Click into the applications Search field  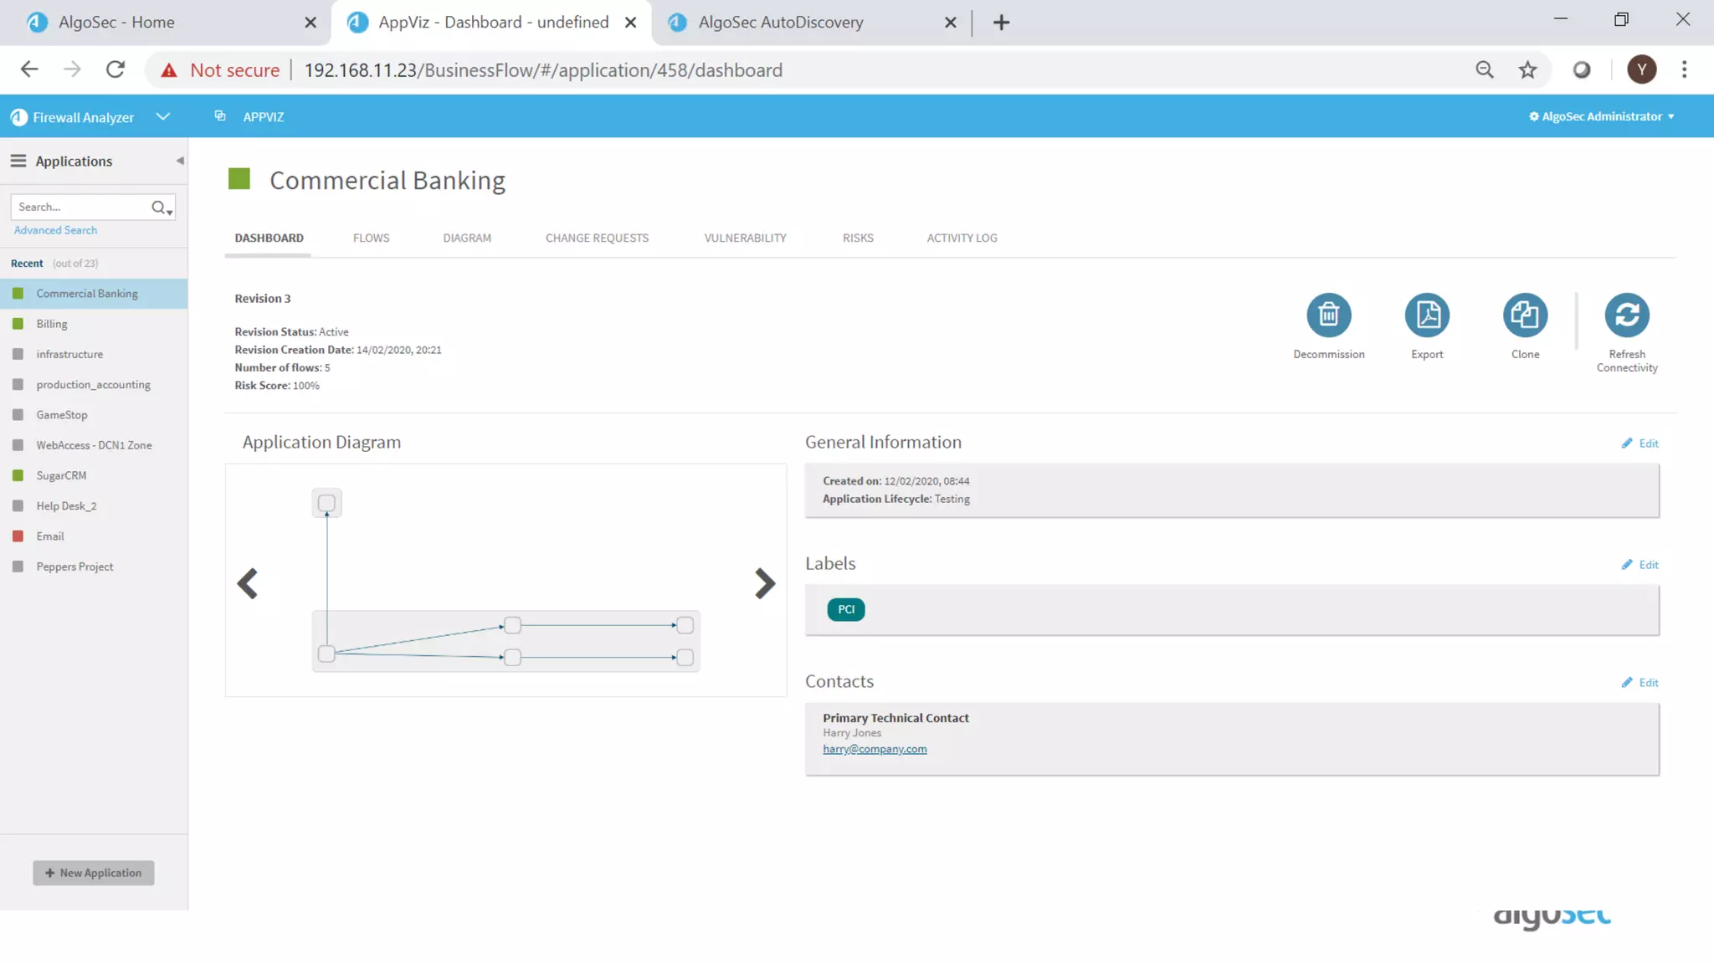pos(80,207)
